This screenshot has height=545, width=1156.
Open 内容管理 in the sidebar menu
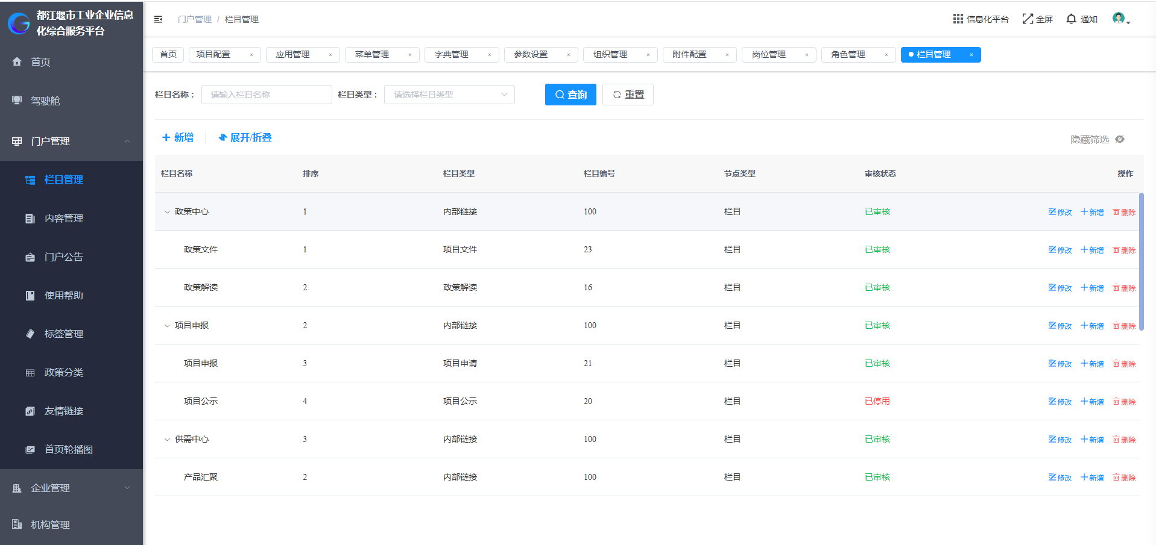click(63, 219)
